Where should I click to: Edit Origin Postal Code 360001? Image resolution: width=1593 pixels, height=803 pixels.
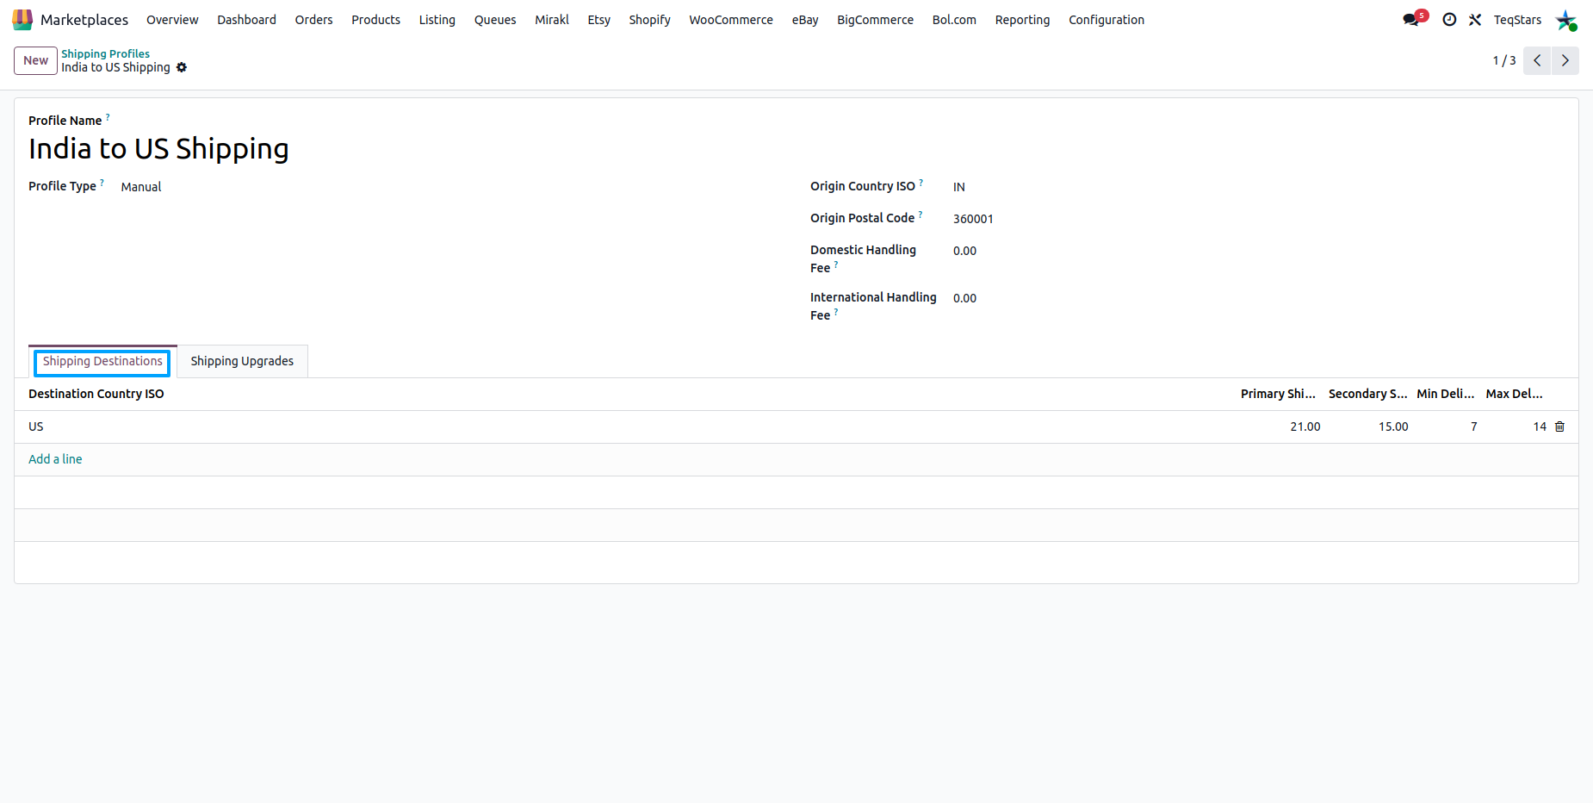(x=973, y=219)
